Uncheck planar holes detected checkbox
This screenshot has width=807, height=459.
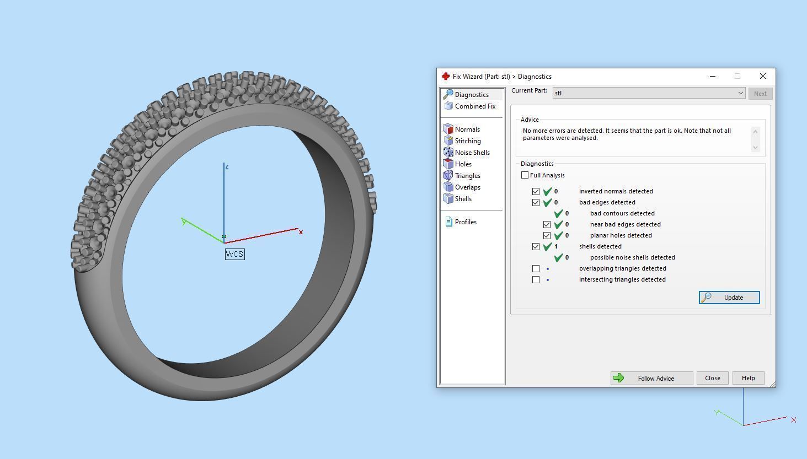547,236
